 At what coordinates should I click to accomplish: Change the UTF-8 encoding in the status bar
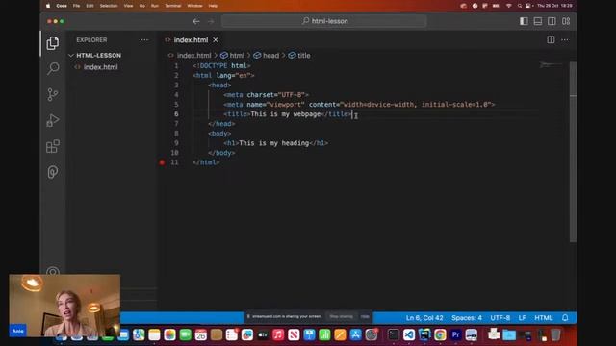click(x=500, y=318)
